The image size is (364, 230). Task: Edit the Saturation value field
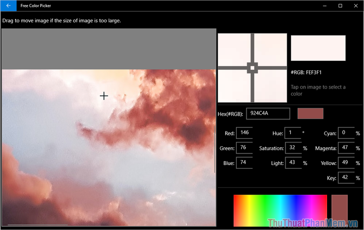(x=293, y=148)
